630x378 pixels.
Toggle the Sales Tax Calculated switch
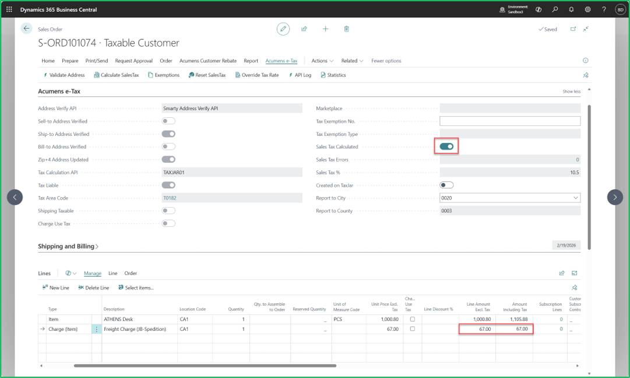(446, 146)
